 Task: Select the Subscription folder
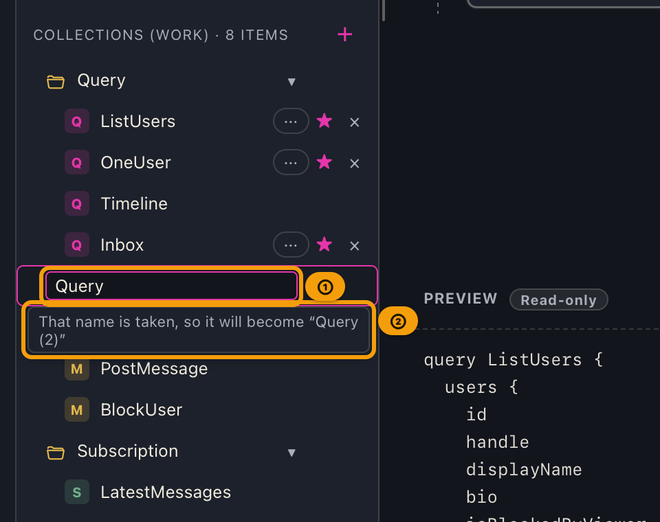point(128,451)
